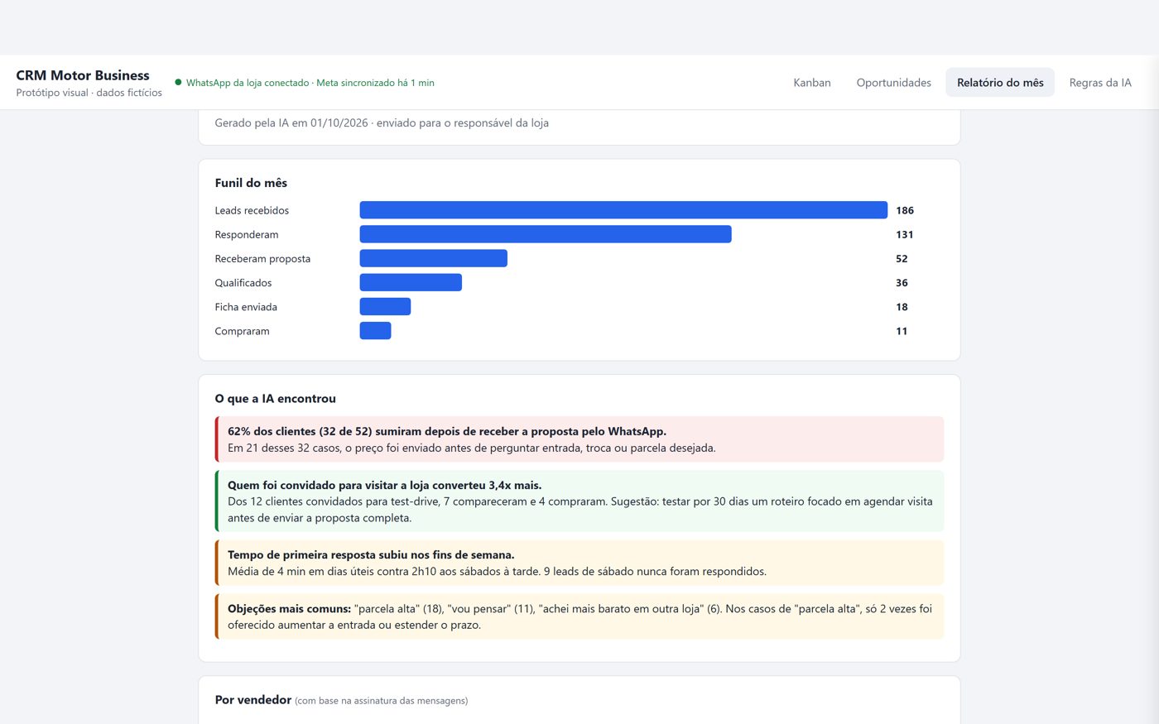This screenshot has height=724, width=1159.
Task: Click the Objeções mais comuns insight card
Action: [x=579, y=616]
